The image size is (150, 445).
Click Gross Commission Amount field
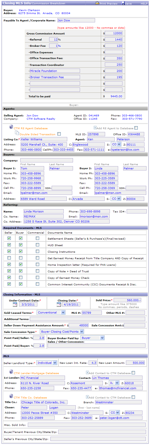[114, 33]
